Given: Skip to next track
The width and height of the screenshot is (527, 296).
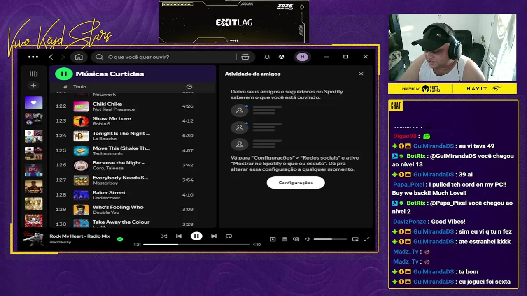Looking at the screenshot, I should pos(214,236).
